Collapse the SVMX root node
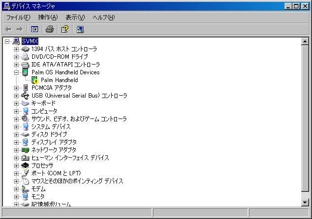Image resolution: width=312 pixels, height=219 pixels. (7, 41)
